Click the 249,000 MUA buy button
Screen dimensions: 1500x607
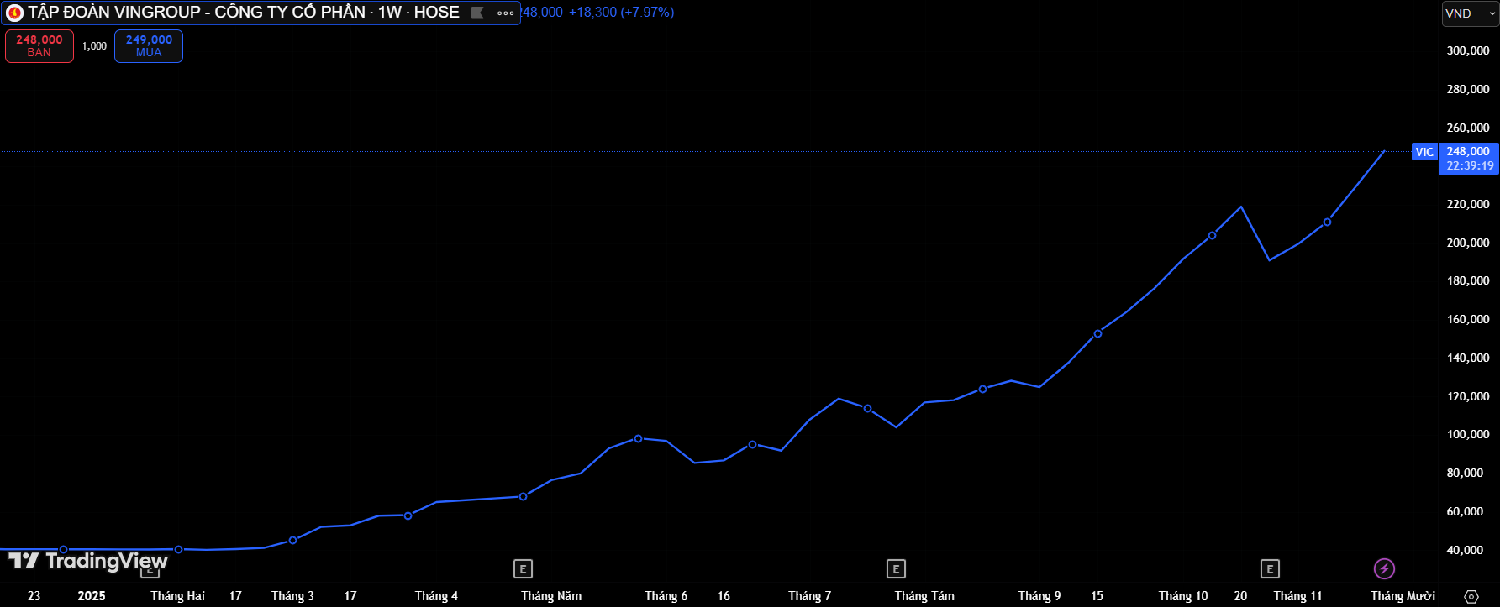pos(149,46)
